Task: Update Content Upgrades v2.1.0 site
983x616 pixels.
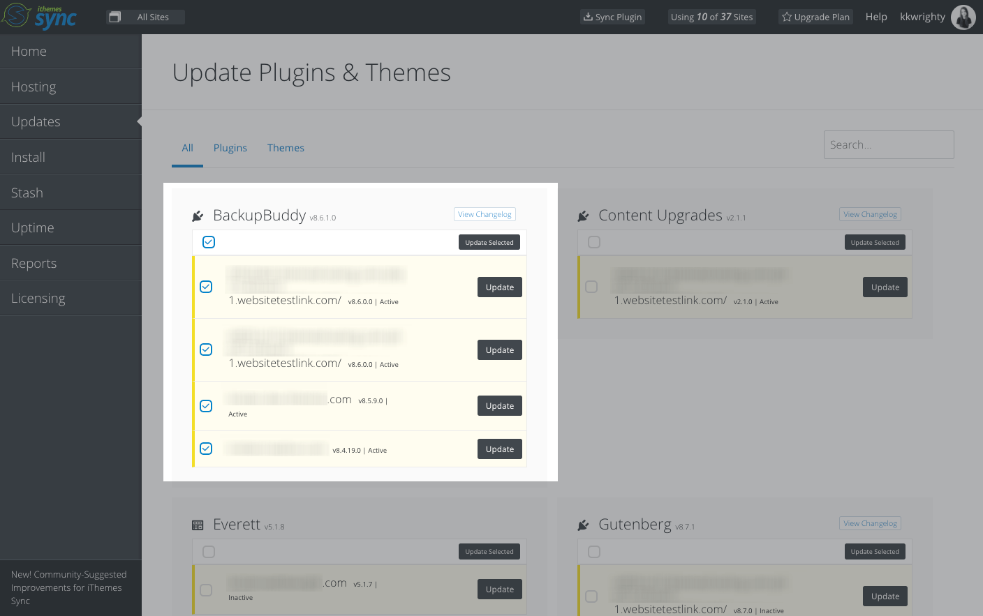Action: 885,287
